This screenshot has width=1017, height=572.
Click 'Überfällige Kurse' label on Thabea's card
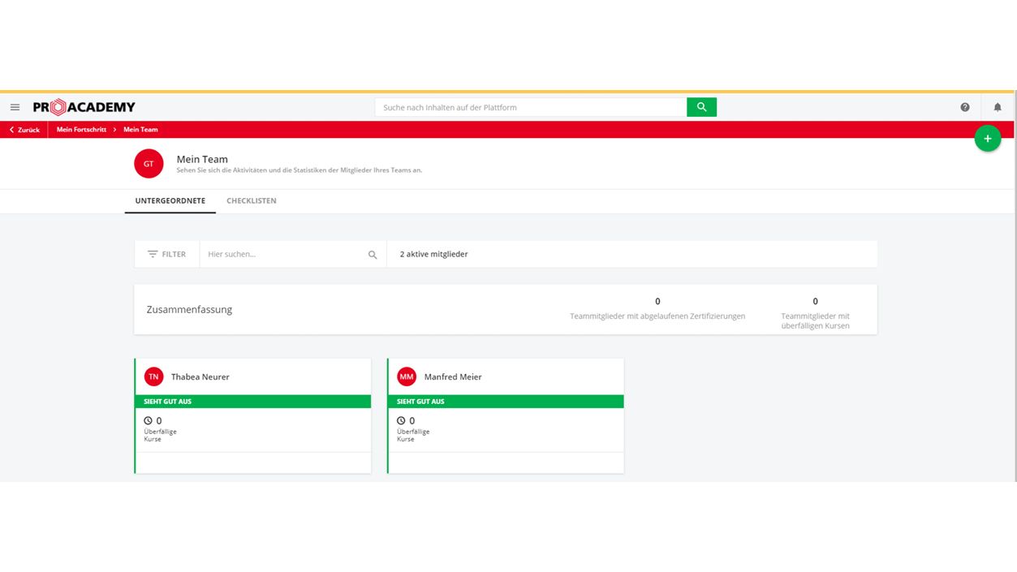(160, 435)
